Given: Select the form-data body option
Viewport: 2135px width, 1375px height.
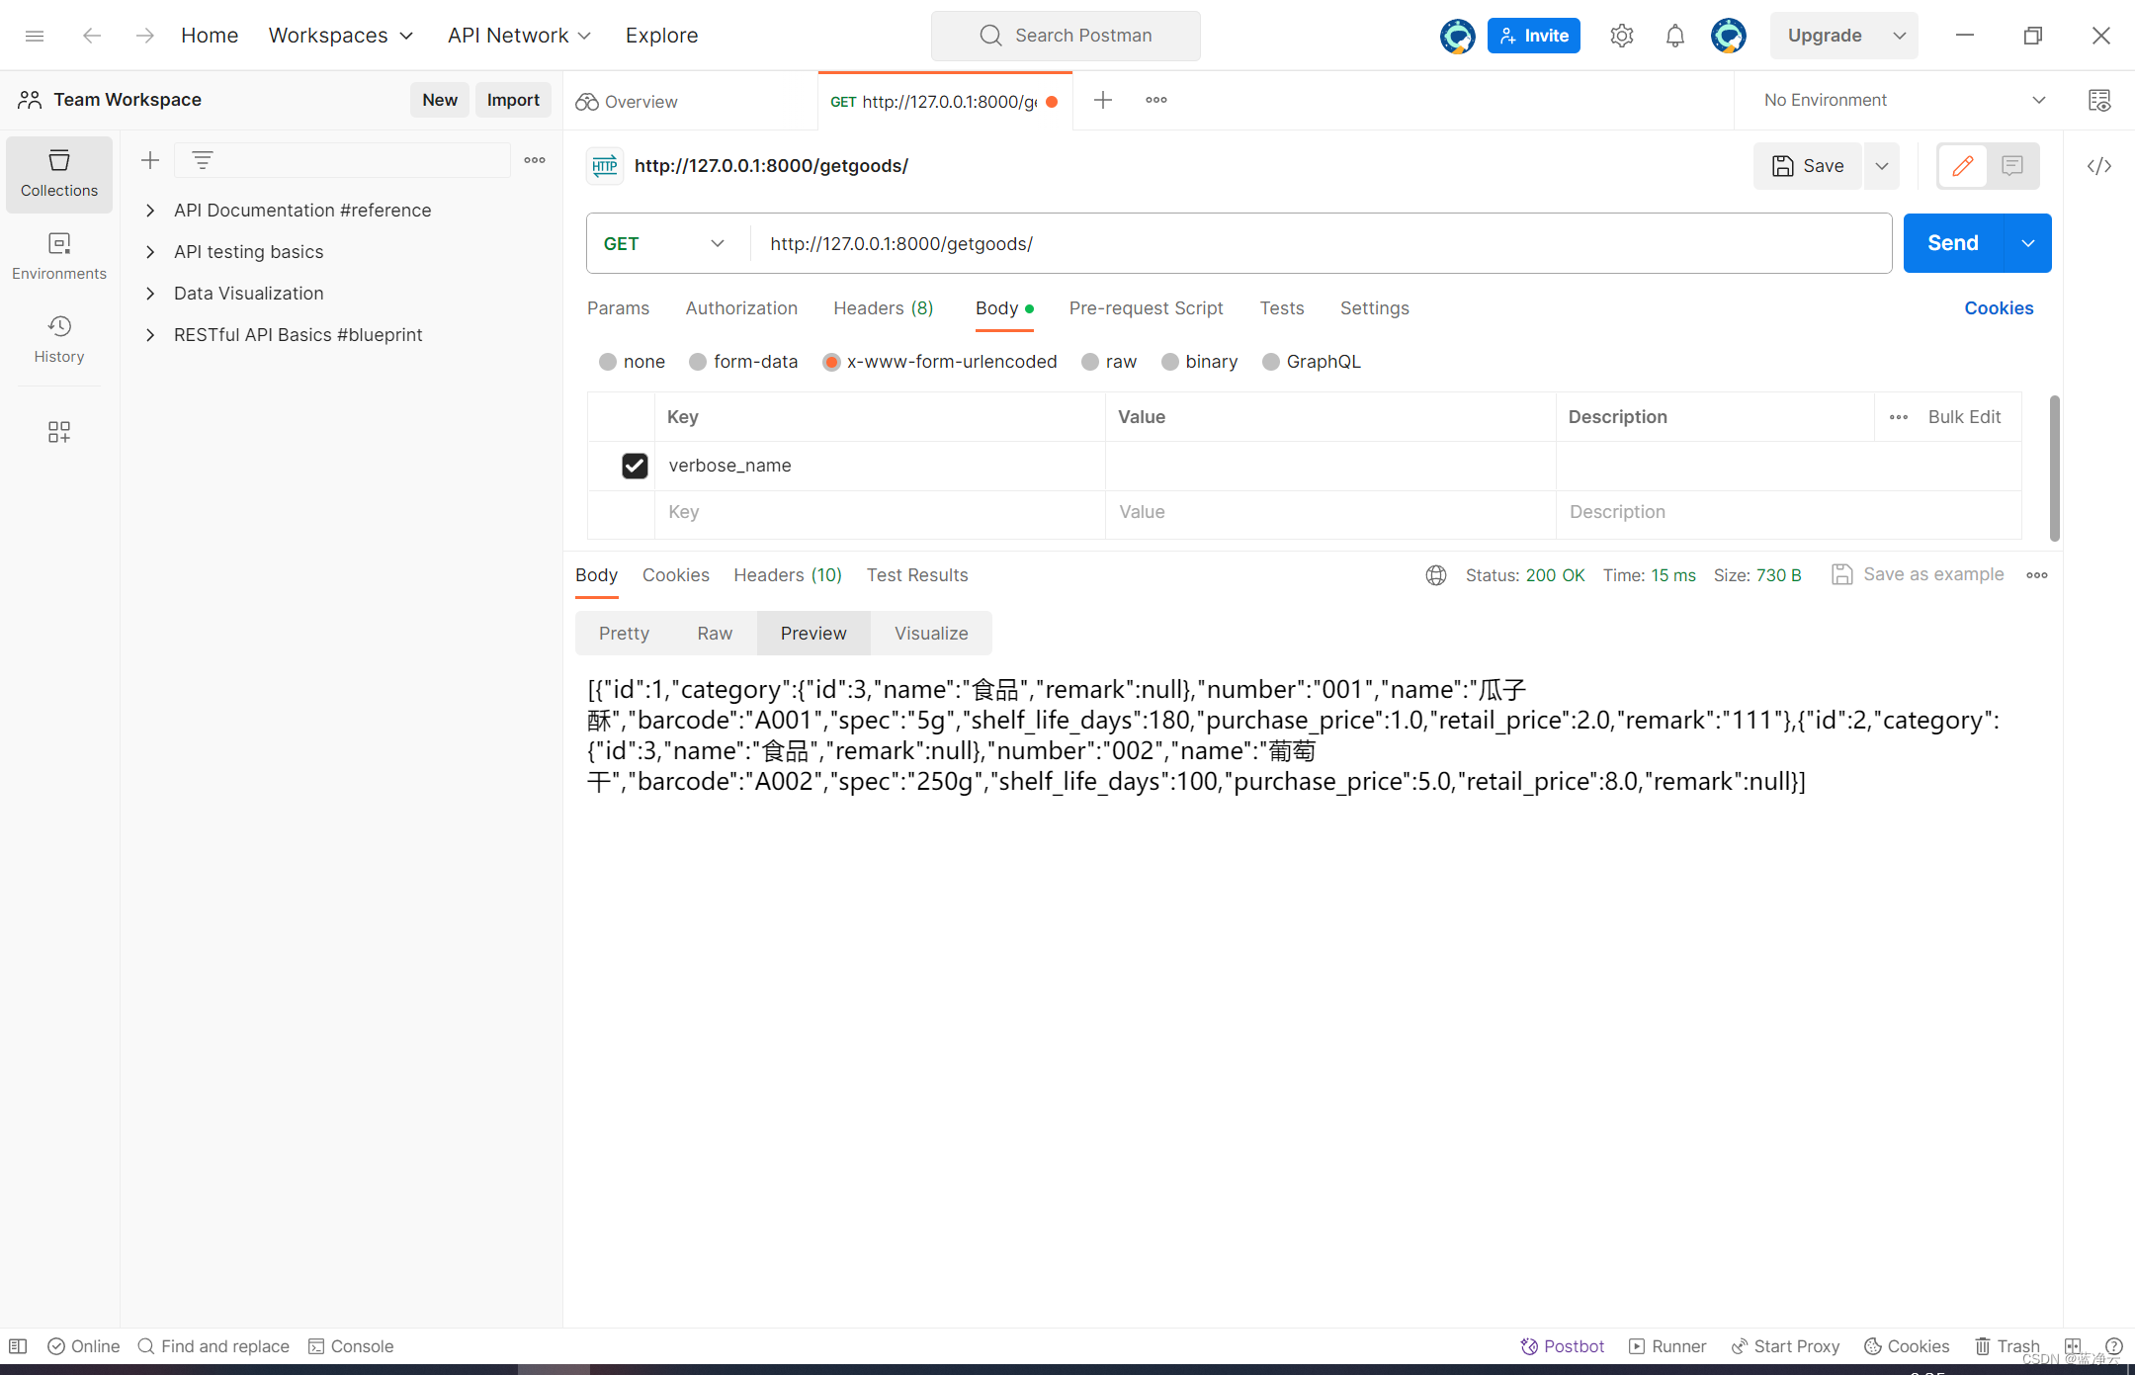Looking at the screenshot, I should click(x=698, y=362).
